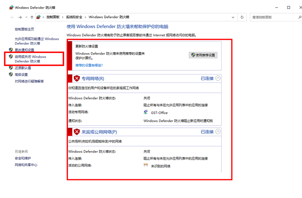Click the Back navigation arrow
The image size is (302, 198).
[13, 17]
